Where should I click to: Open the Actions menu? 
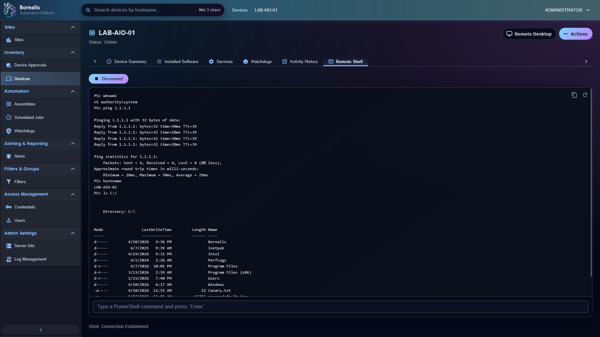[575, 34]
